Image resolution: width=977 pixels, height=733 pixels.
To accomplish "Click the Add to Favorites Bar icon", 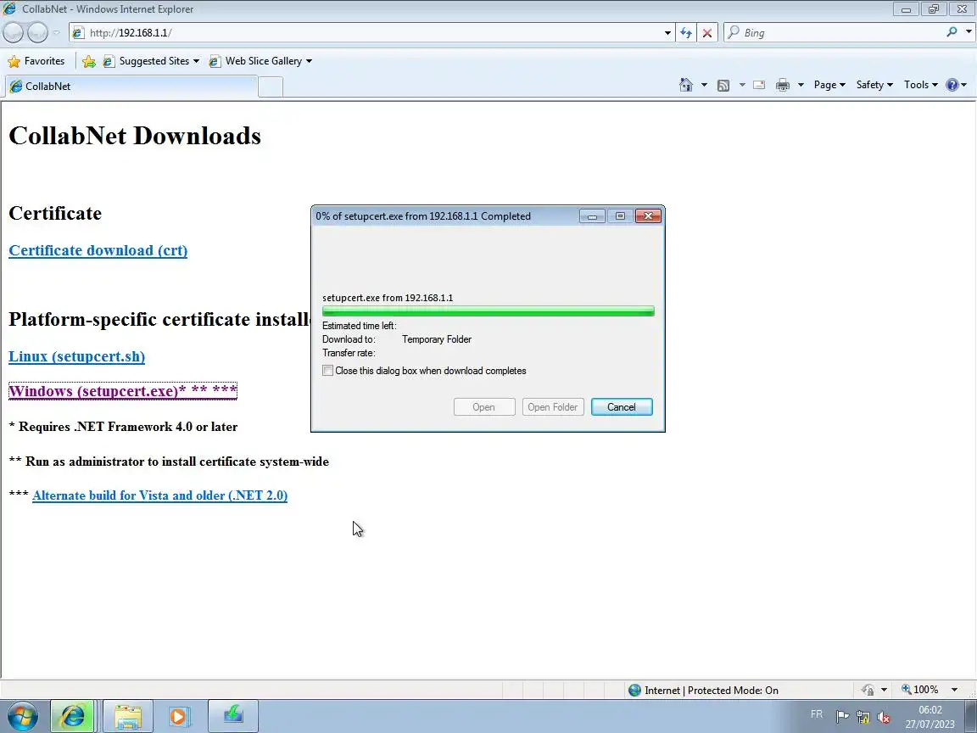I will coord(89,61).
